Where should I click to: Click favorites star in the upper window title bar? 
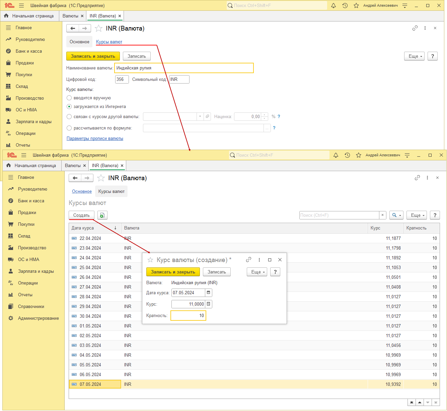point(356,5)
